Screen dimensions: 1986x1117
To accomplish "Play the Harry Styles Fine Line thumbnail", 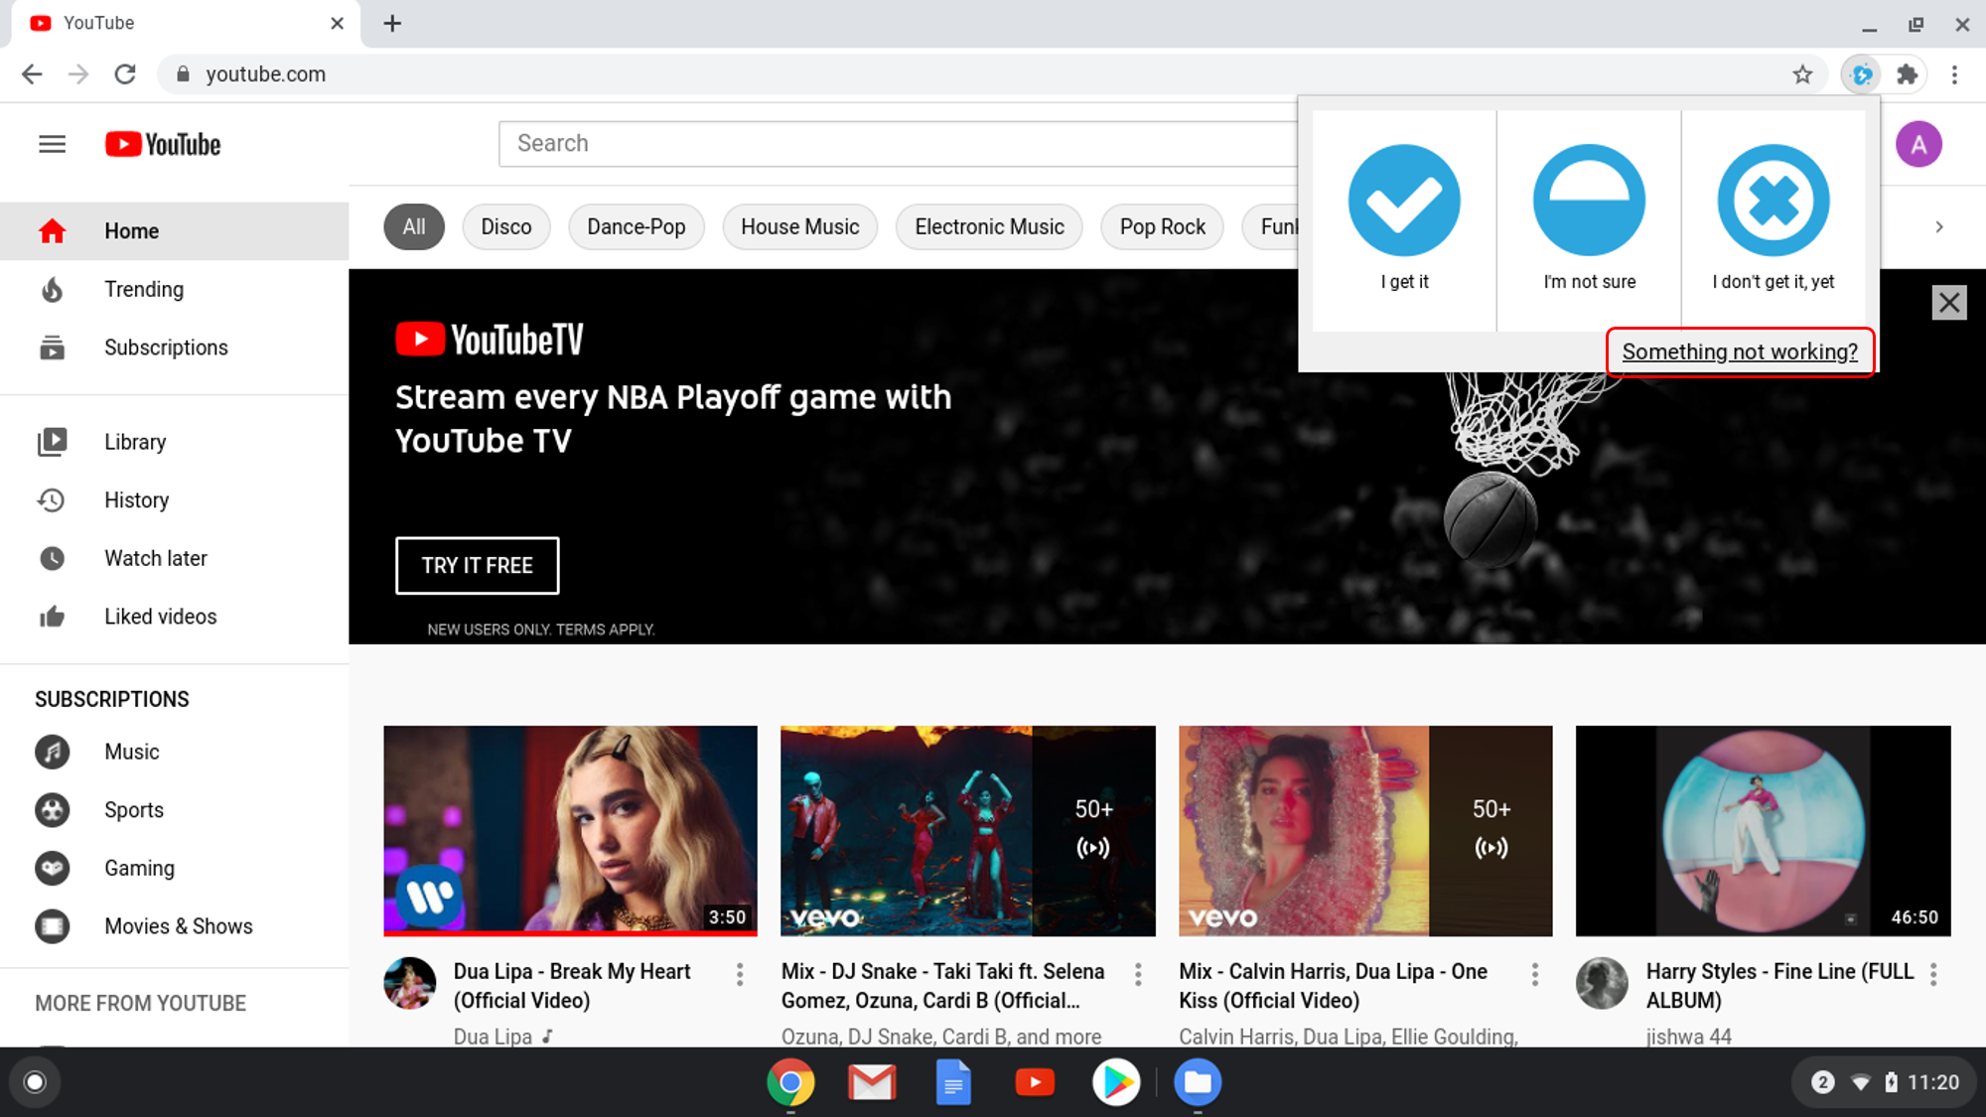I will [1764, 831].
